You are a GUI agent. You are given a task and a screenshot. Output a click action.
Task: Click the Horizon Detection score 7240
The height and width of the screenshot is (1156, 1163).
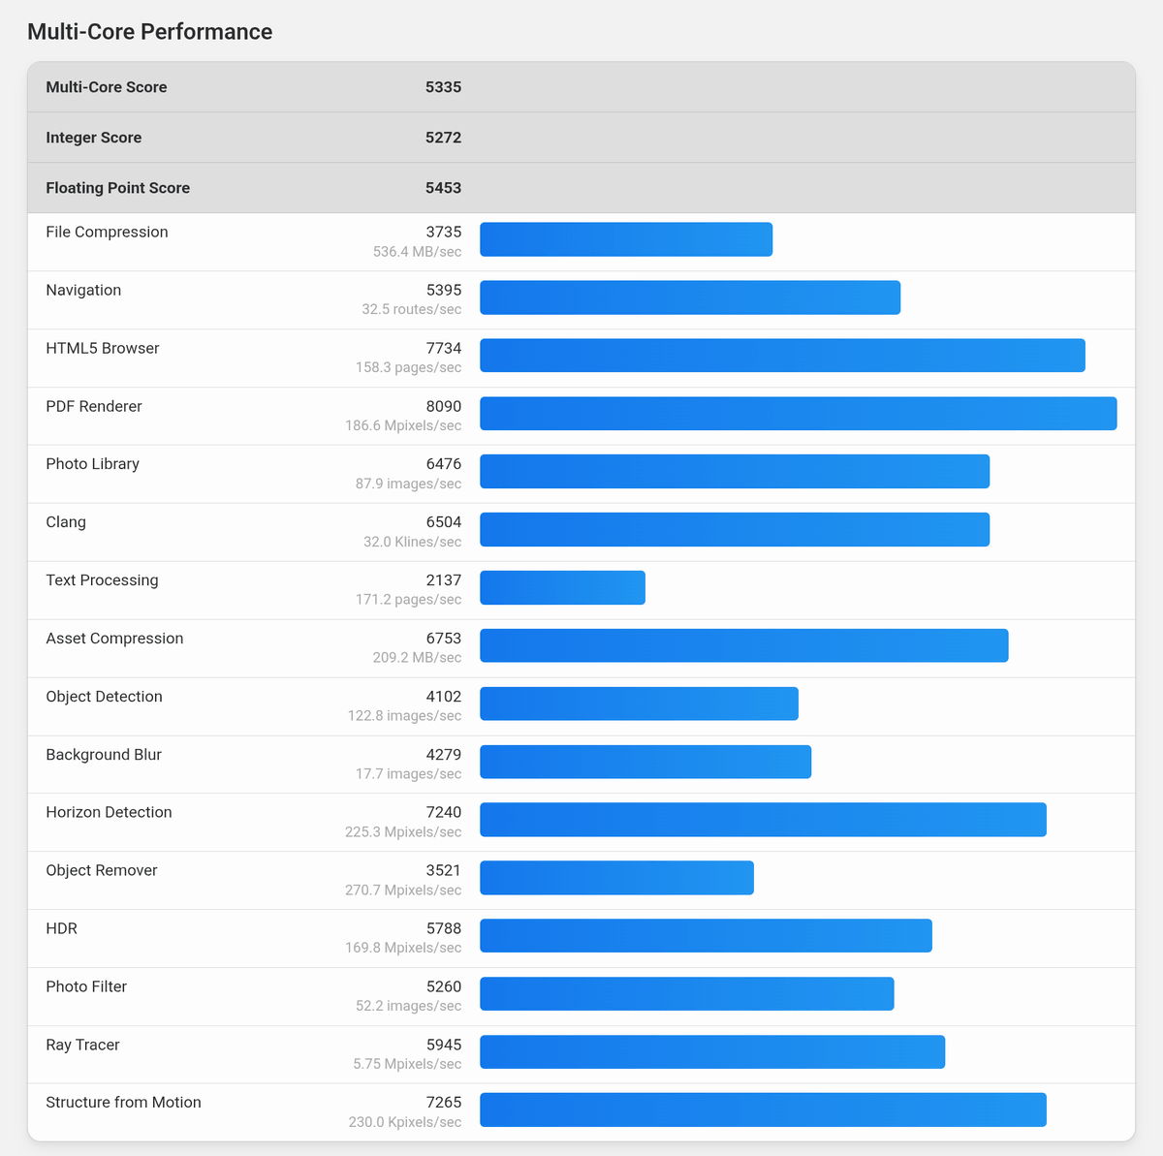444,812
